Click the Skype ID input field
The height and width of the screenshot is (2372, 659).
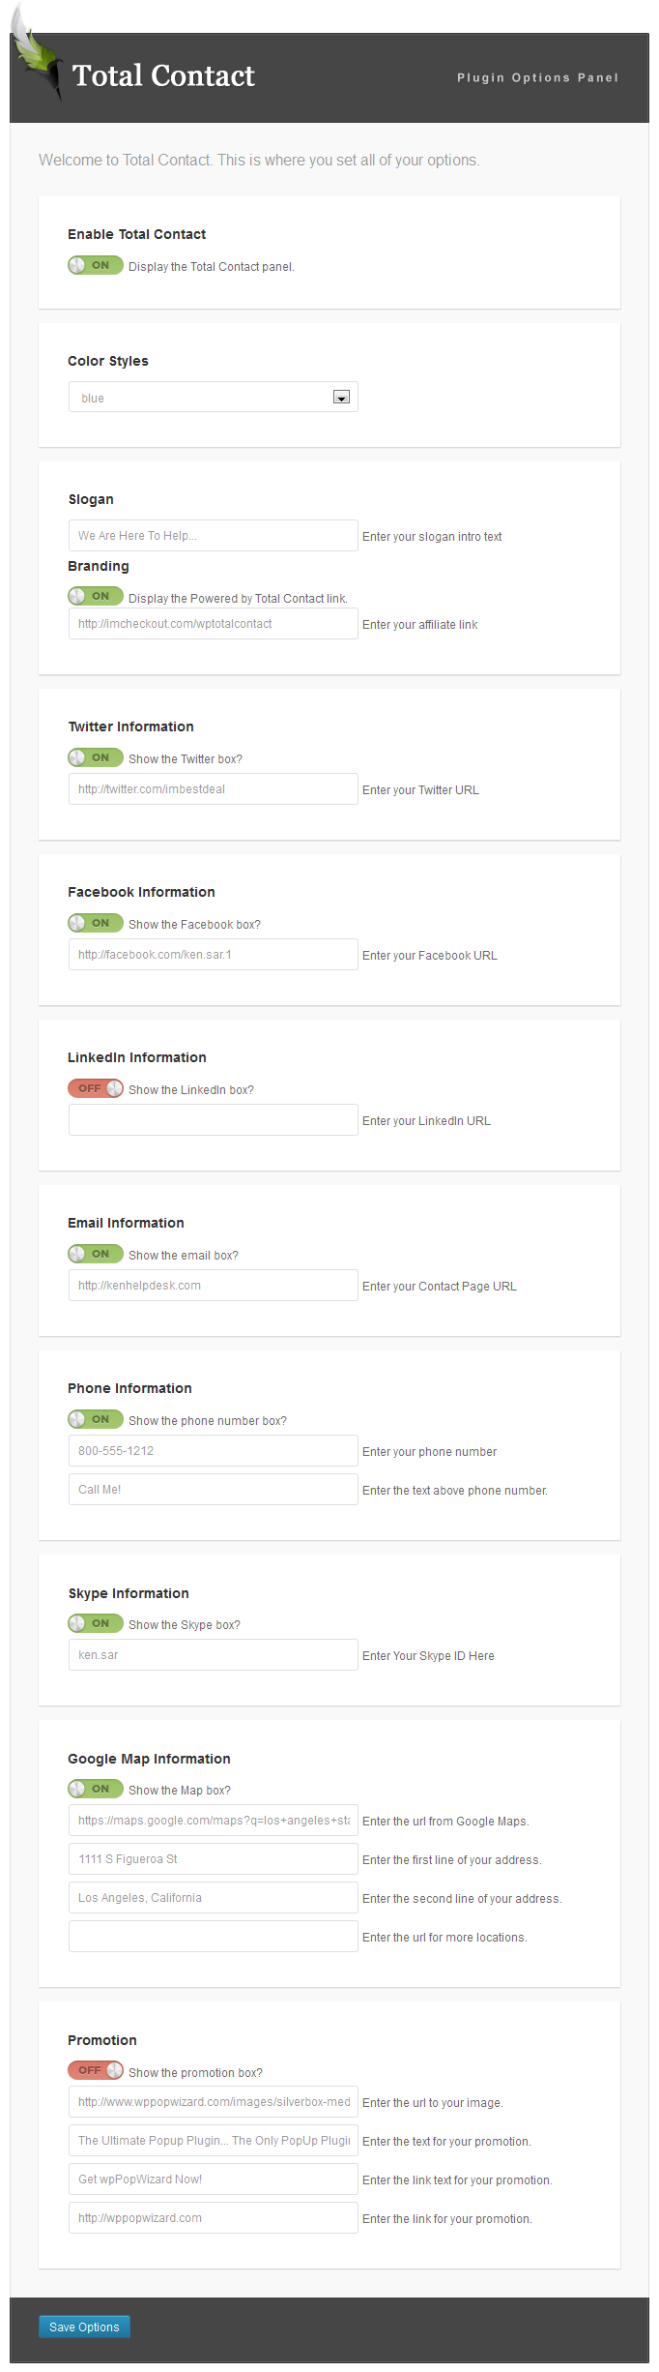coord(214,1655)
